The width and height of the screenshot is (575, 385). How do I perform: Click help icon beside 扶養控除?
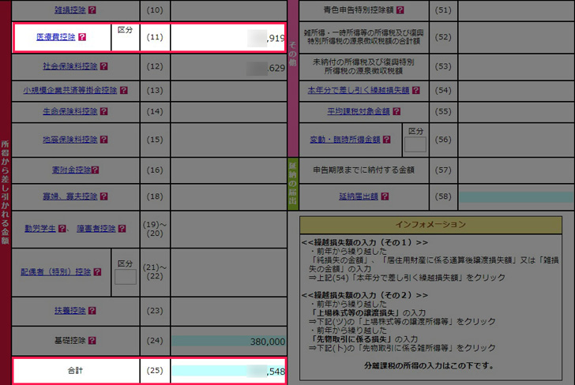coord(92,311)
